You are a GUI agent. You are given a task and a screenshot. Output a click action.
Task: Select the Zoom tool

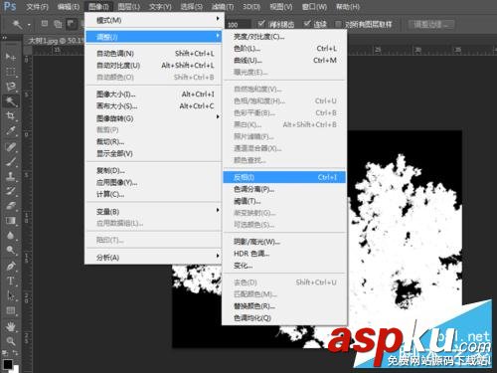click(11, 341)
